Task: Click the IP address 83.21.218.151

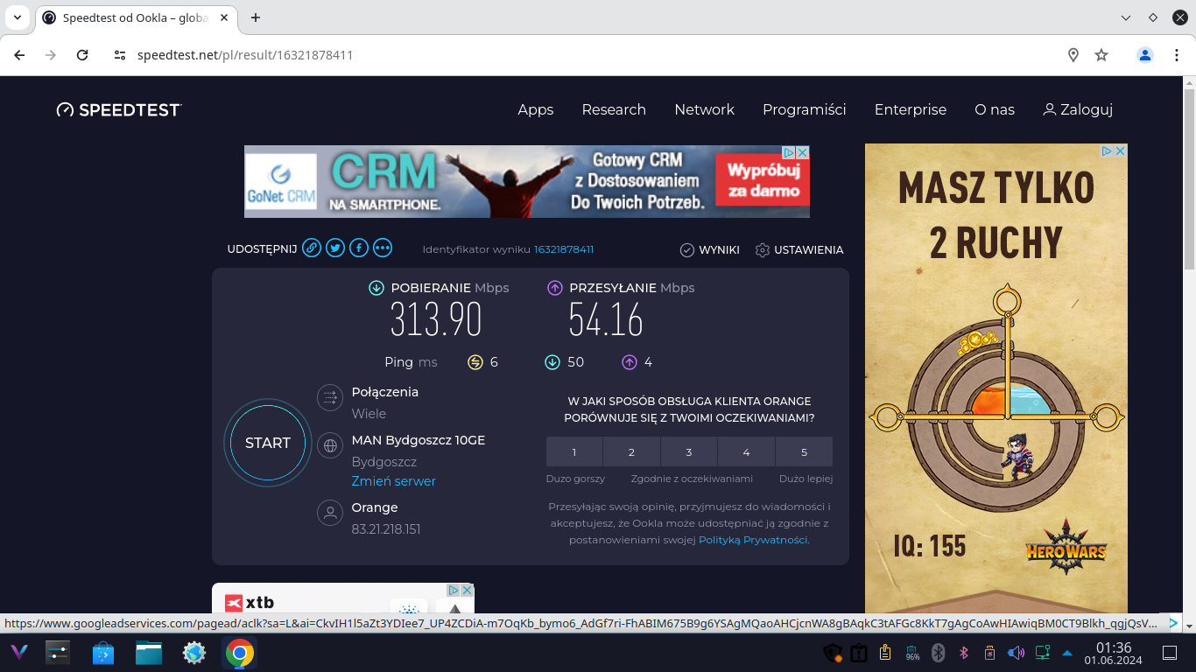Action: [x=386, y=529]
